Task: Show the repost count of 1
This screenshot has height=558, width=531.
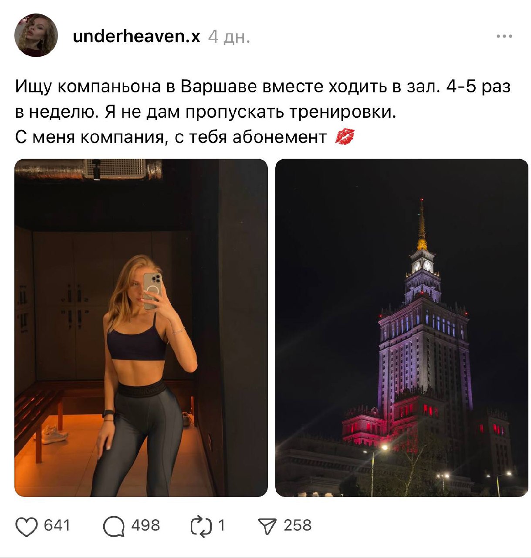Action: point(221,525)
